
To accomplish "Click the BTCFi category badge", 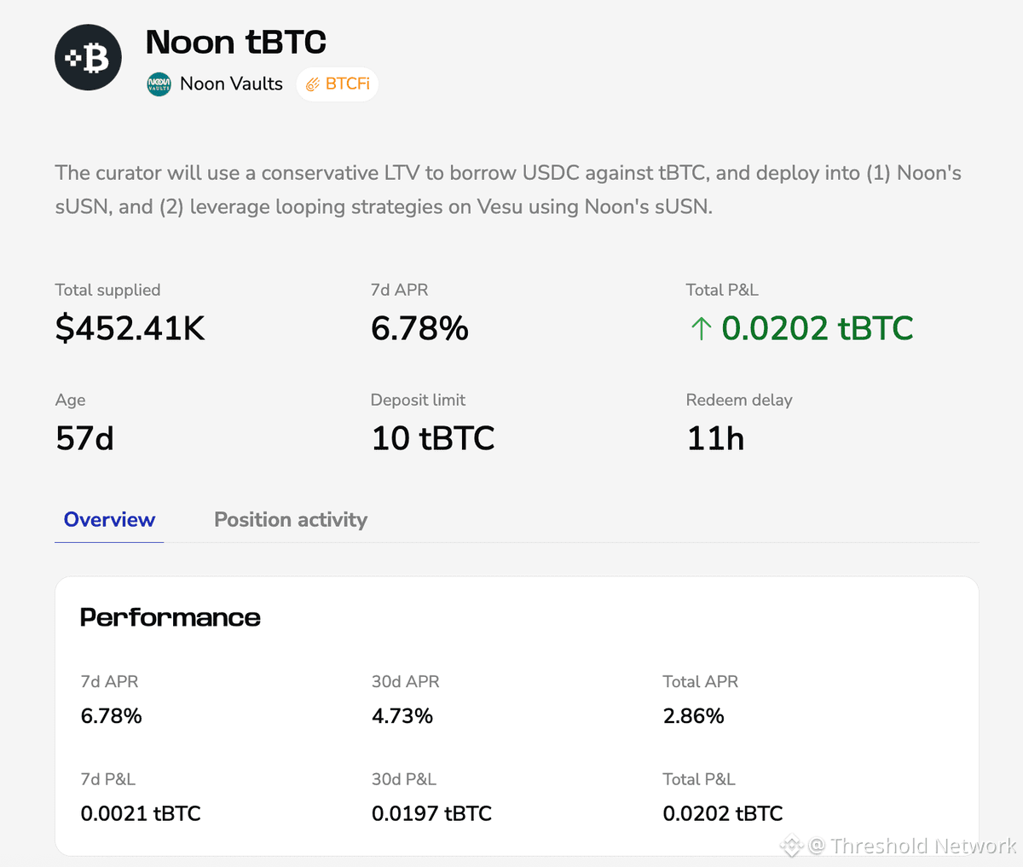I will (338, 84).
